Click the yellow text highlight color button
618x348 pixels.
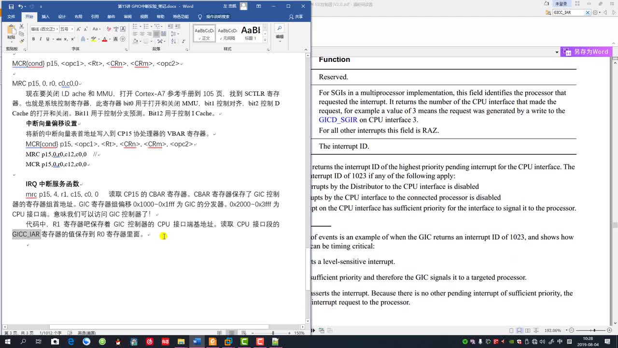[94, 39]
